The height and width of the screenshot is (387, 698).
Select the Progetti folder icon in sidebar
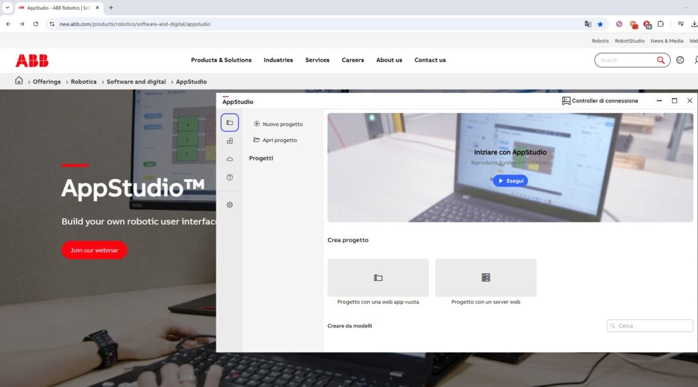coord(229,122)
